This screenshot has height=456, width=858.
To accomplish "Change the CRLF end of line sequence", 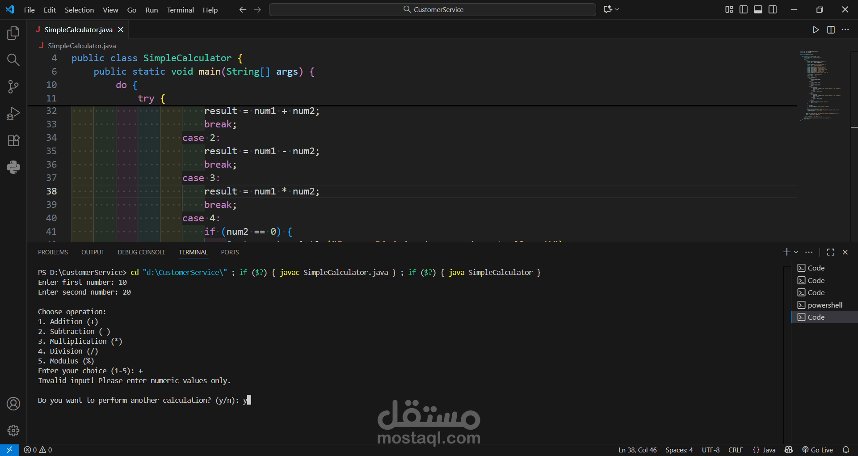I will [x=736, y=450].
